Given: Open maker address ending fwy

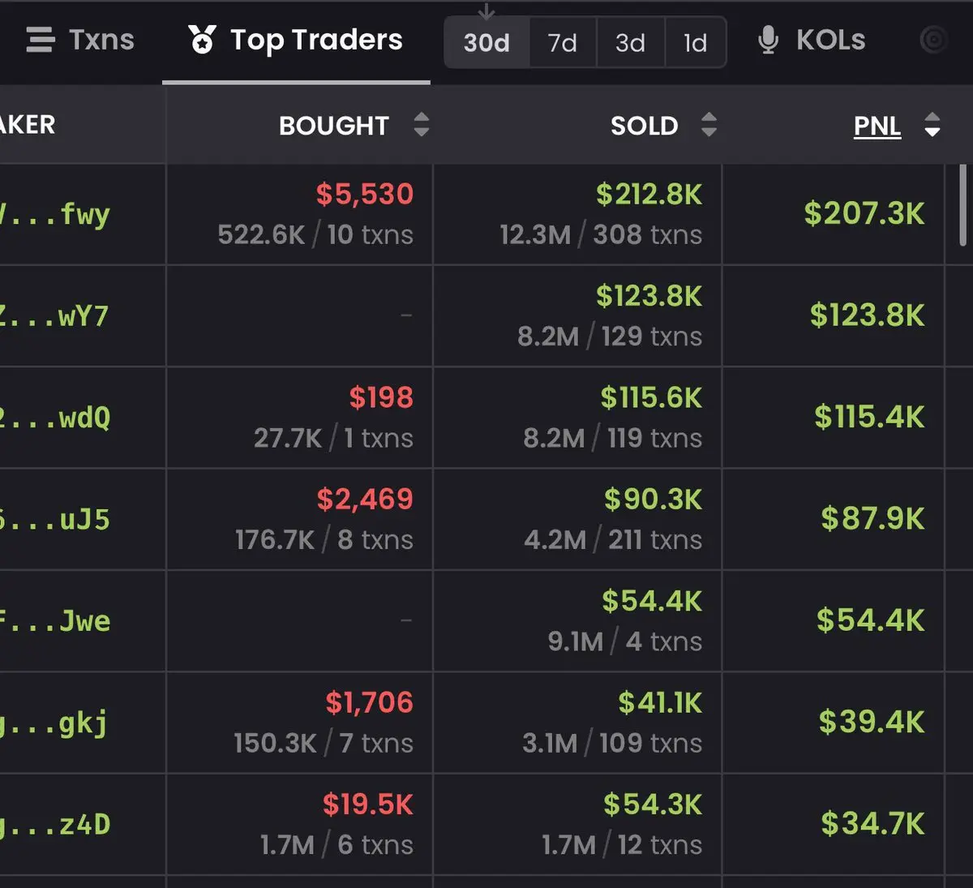Looking at the screenshot, I should pos(57,215).
